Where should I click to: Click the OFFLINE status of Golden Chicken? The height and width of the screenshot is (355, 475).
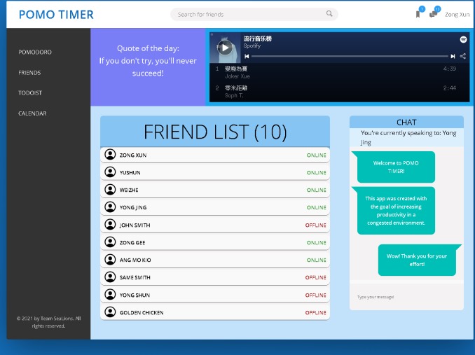[316, 312]
